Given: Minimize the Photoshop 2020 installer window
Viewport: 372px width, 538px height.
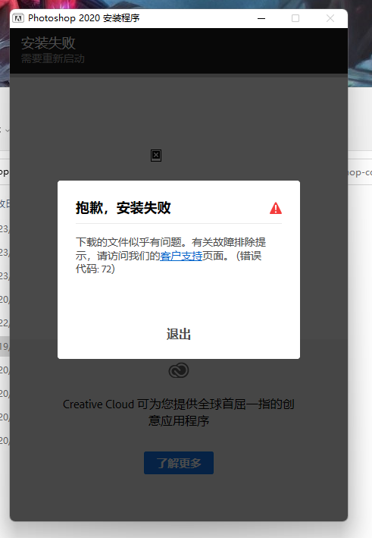Looking at the screenshot, I should click(261, 18).
